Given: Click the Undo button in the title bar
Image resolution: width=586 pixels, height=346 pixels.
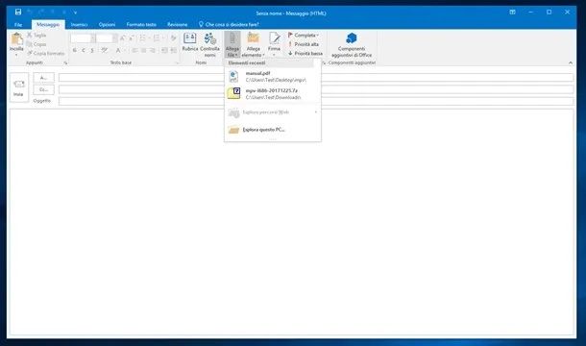Looking at the screenshot, I should click(x=30, y=12).
